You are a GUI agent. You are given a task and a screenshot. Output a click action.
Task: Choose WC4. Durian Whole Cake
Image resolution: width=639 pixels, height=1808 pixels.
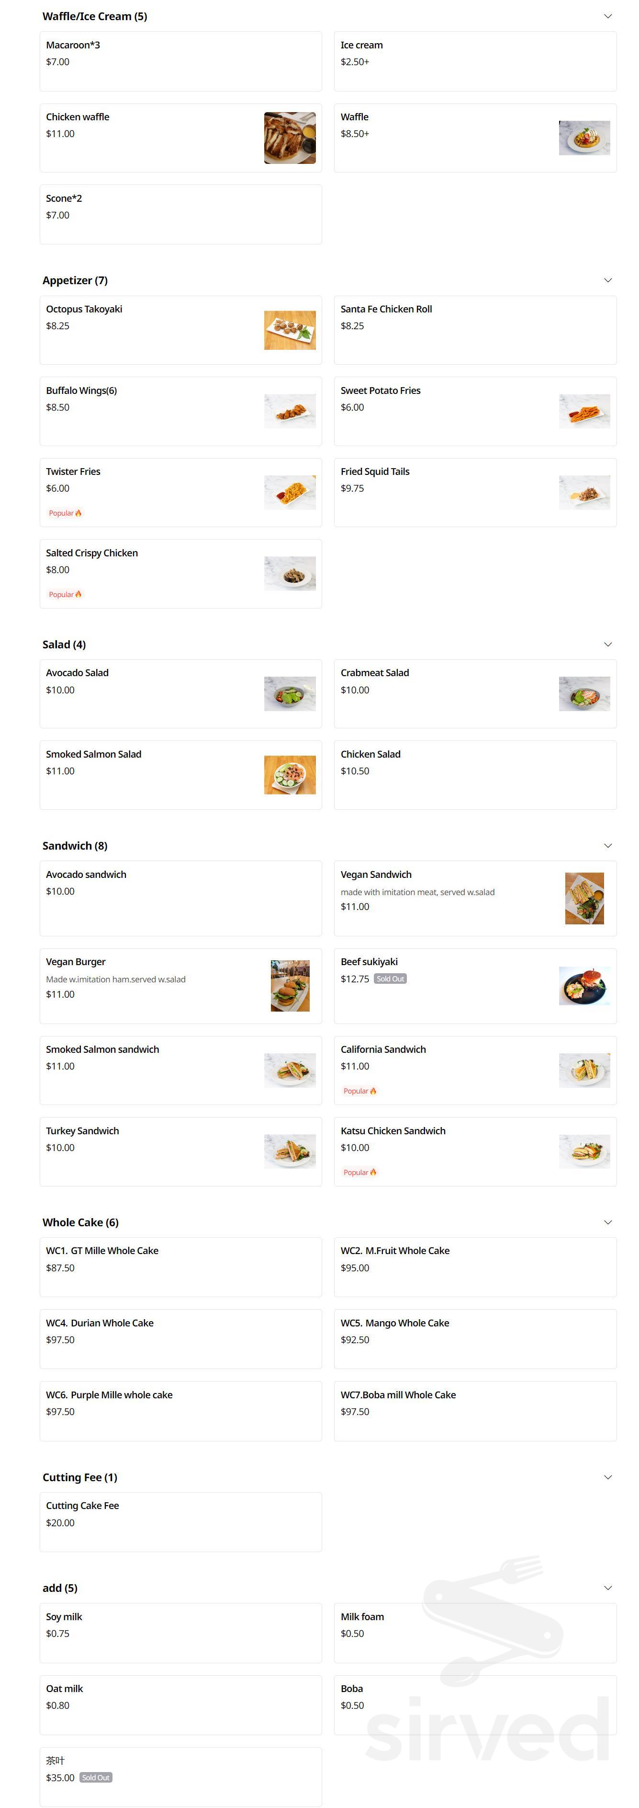click(x=181, y=1339)
